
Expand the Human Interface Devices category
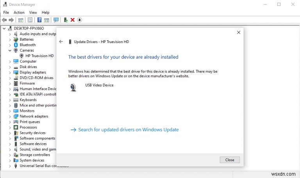coord(10,89)
